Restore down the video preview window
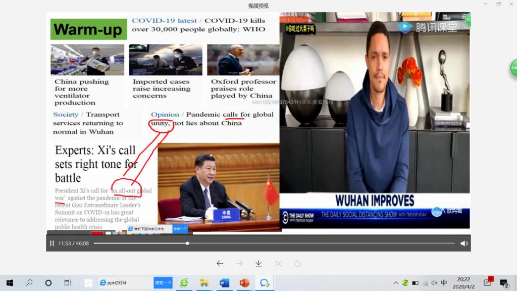The height and width of the screenshot is (291, 517). (x=498, y=5)
